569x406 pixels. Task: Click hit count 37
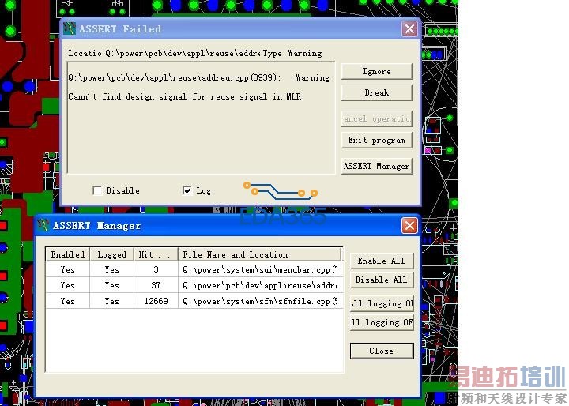pyautogui.click(x=156, y=285)
